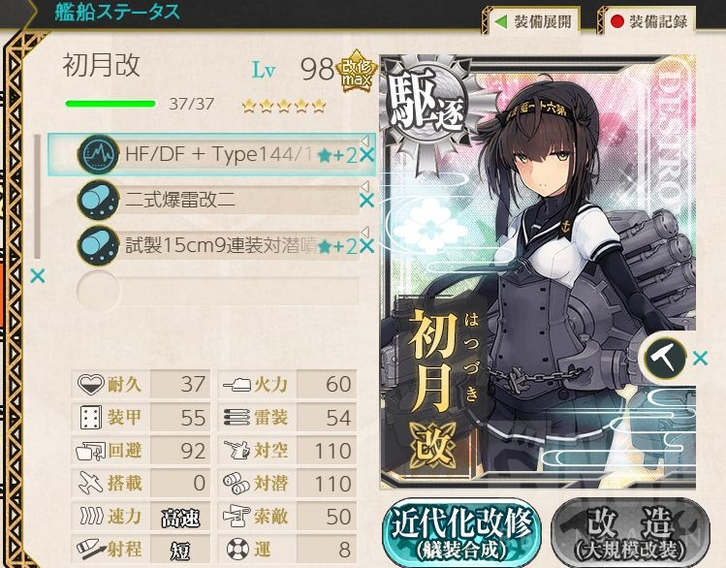Screen dimensions: 726x568
Task: Click the 二式爆雷改二 depth charge icon
Action: [x=98, y=200]
